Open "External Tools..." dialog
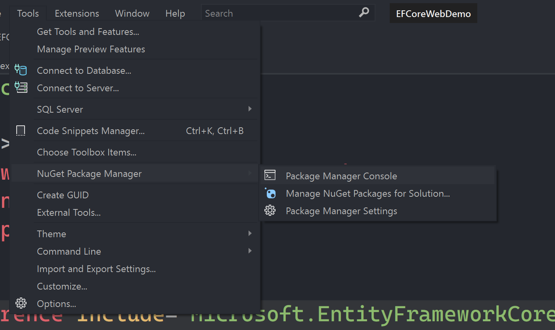Image resolution: width=555 pixels, height=330 pixels. pyautogui.click(x=69, y=212)
